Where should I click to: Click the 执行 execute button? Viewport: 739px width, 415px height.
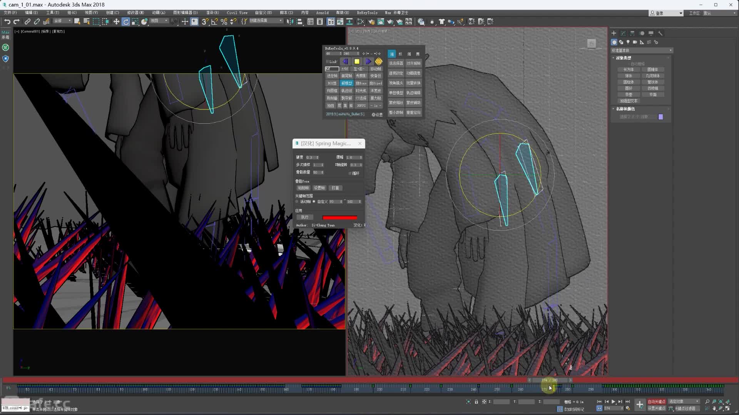[305, 217]
